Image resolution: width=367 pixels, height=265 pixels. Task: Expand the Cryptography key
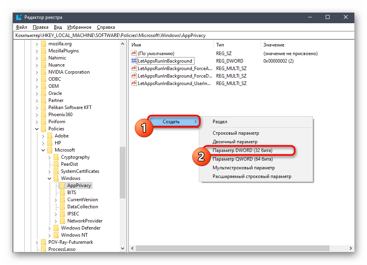click(49, 157)
